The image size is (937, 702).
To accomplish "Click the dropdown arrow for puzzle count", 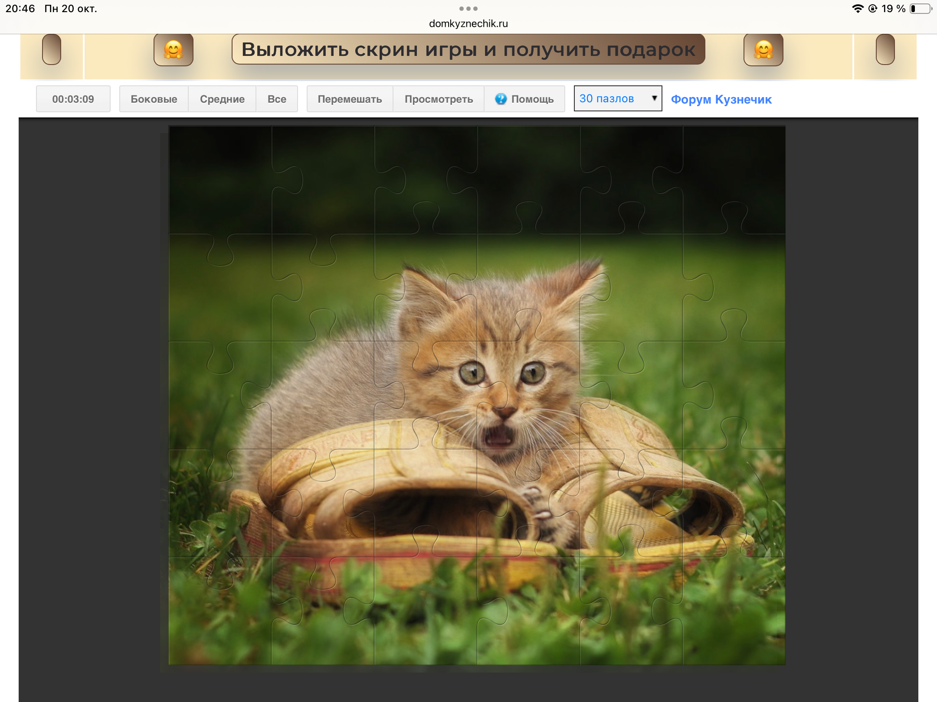I will (654, 98).
